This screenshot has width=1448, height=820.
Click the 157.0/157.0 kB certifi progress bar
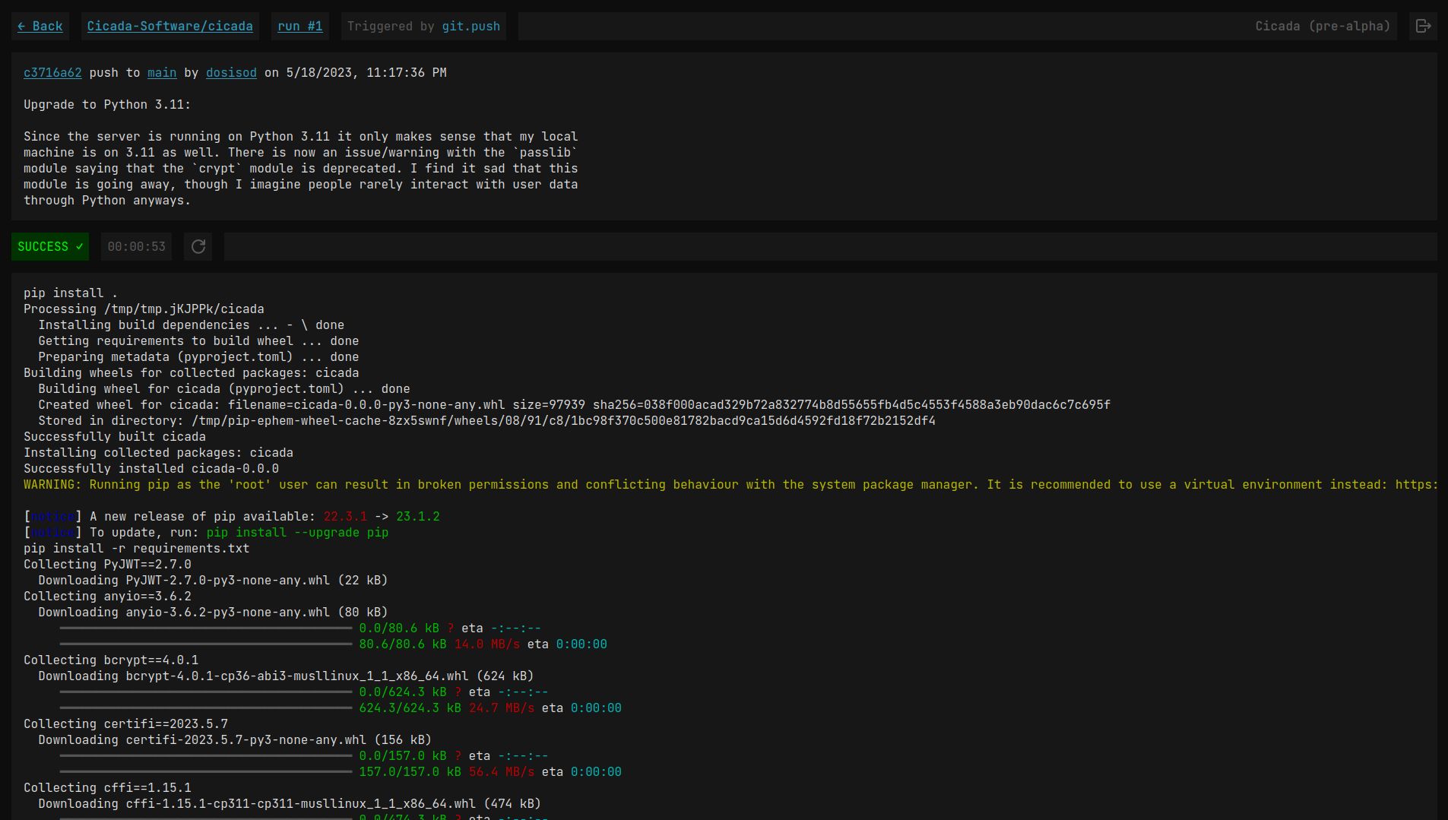coord(206,772)
